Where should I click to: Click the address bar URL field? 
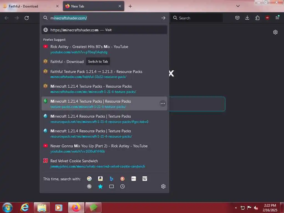(104, 18)
